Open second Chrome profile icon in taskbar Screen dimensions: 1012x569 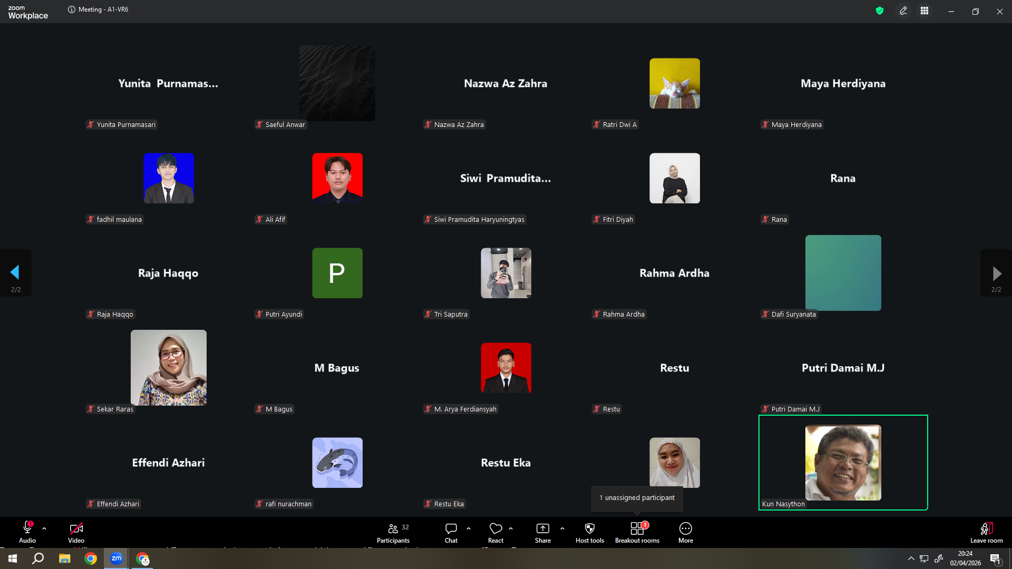pos(143,558)
